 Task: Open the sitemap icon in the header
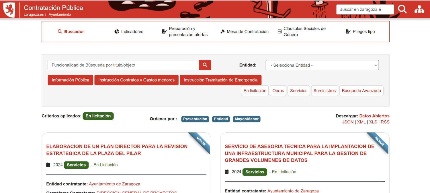(419, 9)
